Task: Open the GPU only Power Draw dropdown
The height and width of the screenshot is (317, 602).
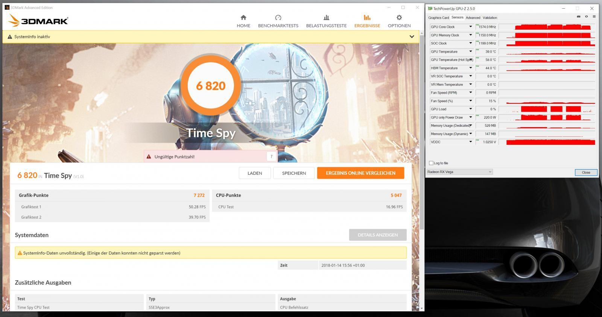Action: point(470,117)
